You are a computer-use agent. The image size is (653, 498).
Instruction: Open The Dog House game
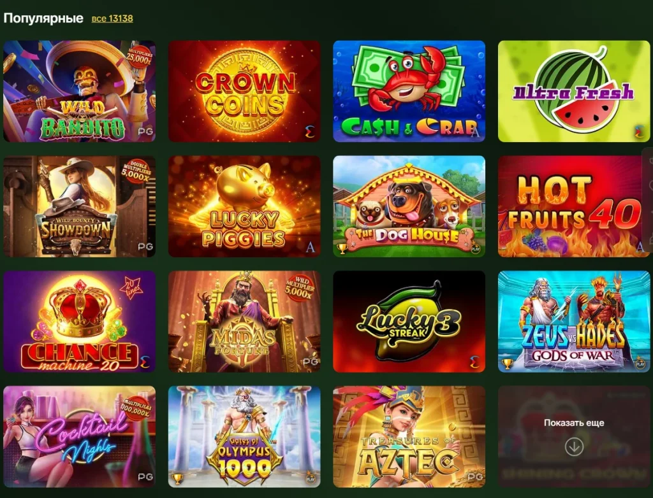pyautogui.click(x=409, y=206)
